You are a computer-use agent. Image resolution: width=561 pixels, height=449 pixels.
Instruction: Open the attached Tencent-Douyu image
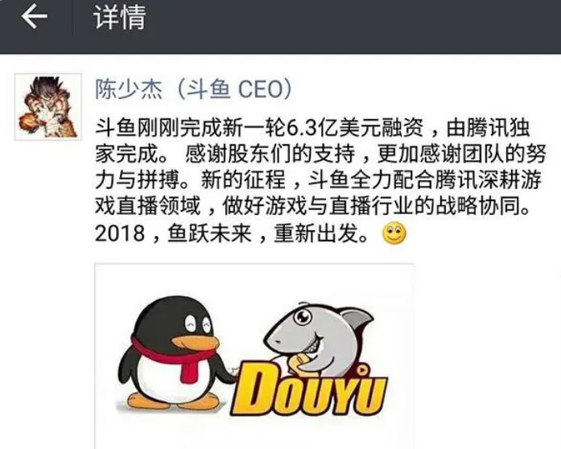pyautogui.click(x=254, y=356)
